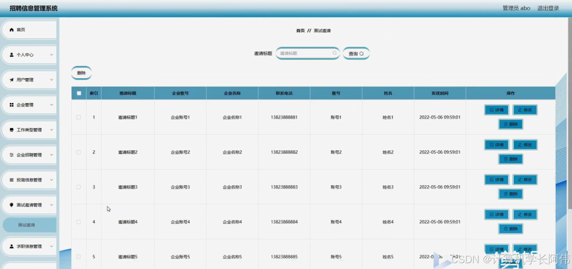Select the checkbox for row 4
The height and width of the screenshot is (269, 572).
pyautogui.click(x=78, y=222)
